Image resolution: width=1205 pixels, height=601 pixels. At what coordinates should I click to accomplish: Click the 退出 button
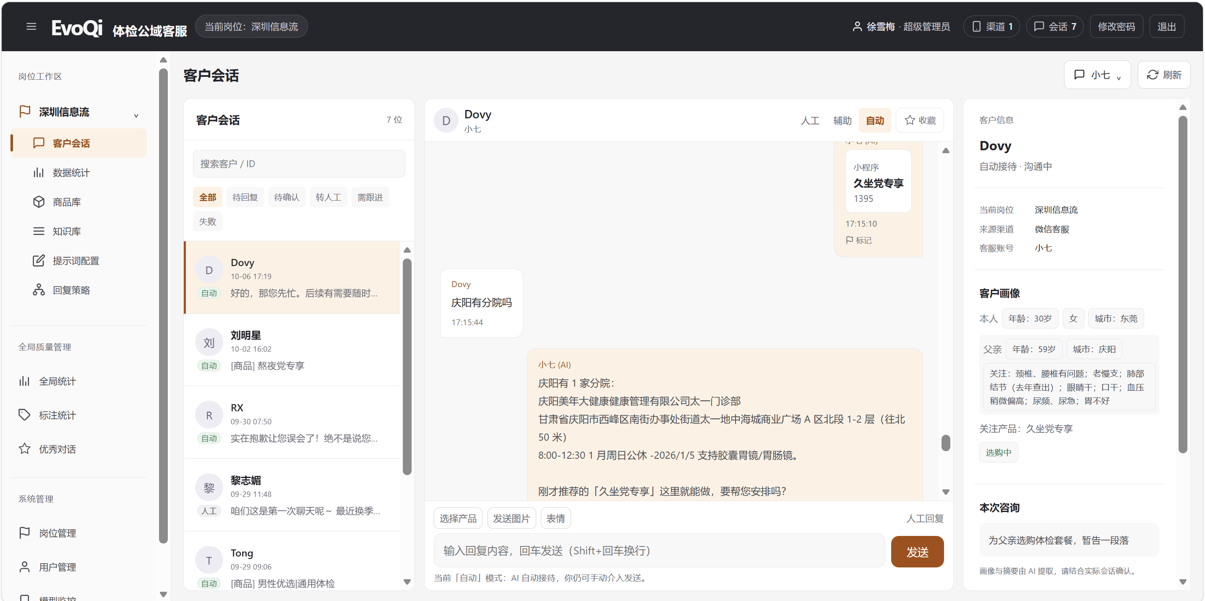[x=1167, y=27]
